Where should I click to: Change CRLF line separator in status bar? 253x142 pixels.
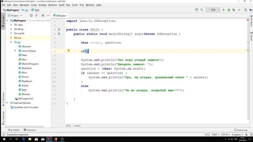coord(215,135)
